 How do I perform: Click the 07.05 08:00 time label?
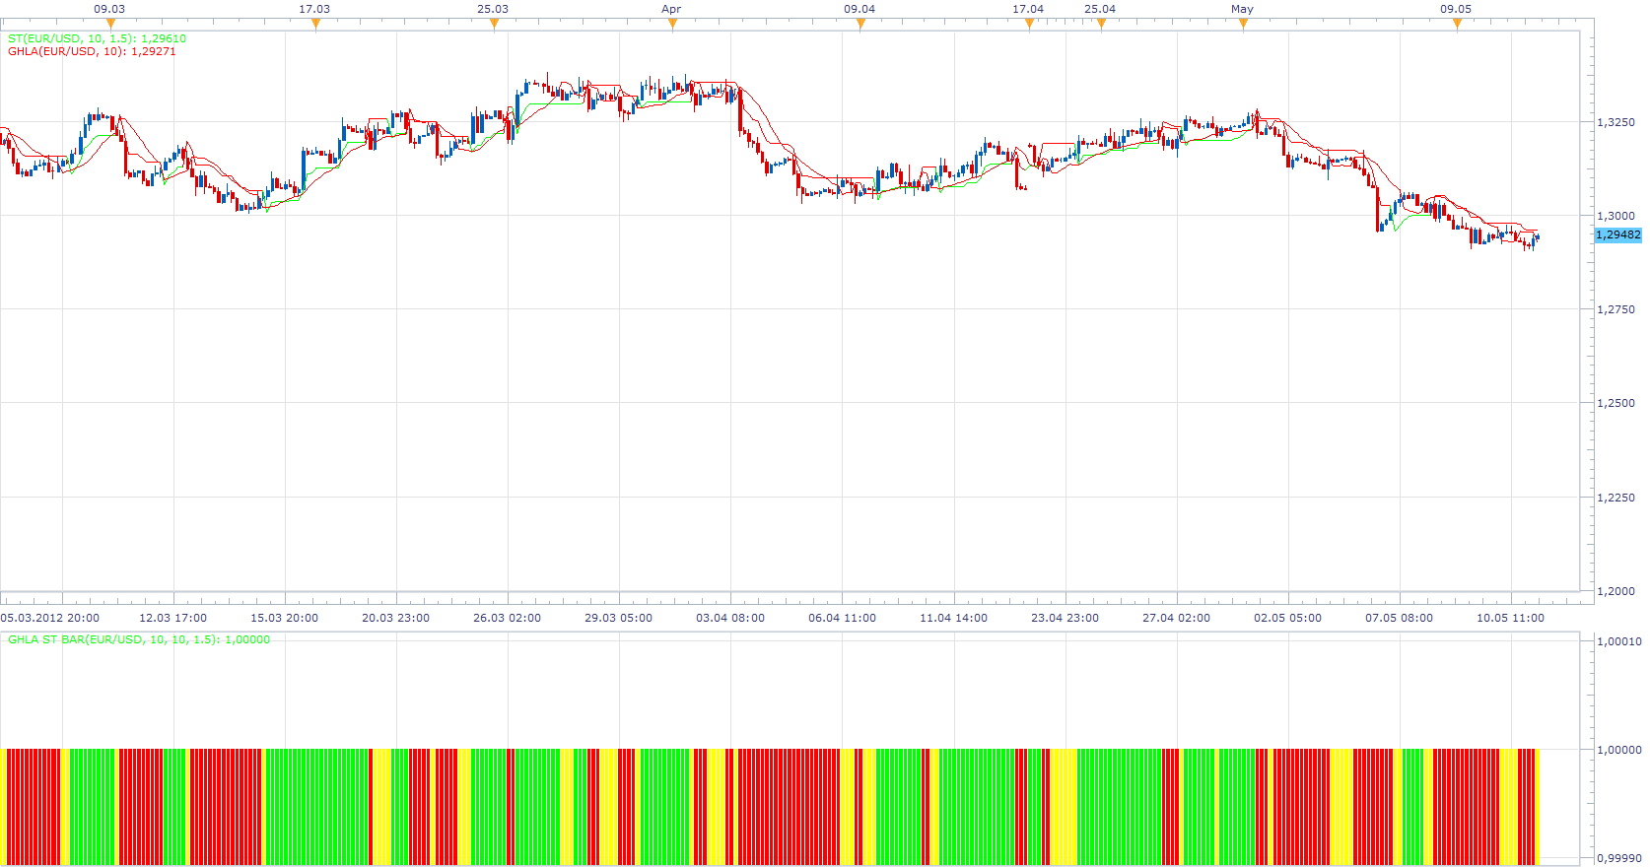[1400, 618]
